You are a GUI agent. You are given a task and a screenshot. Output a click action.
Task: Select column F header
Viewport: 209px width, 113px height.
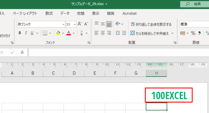click(115, 73)
